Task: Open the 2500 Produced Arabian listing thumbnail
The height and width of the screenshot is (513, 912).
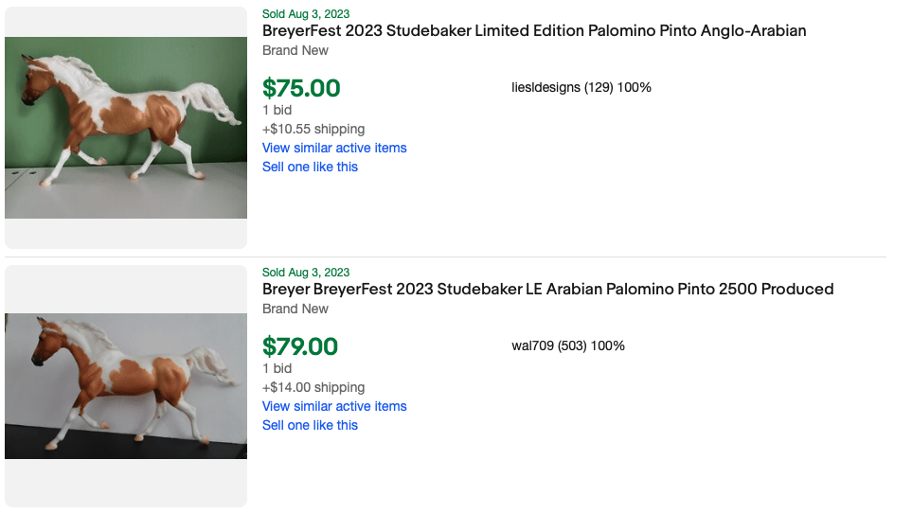Action: [126, 385]
